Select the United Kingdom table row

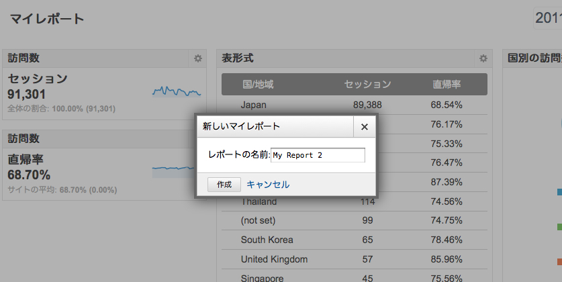pos(355,259)
